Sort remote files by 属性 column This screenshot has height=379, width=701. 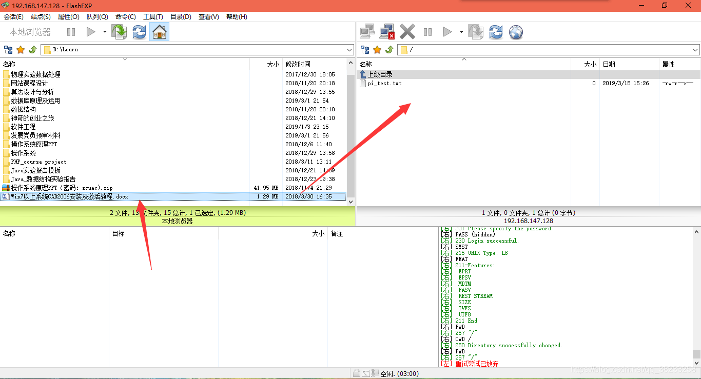[680, 64]
